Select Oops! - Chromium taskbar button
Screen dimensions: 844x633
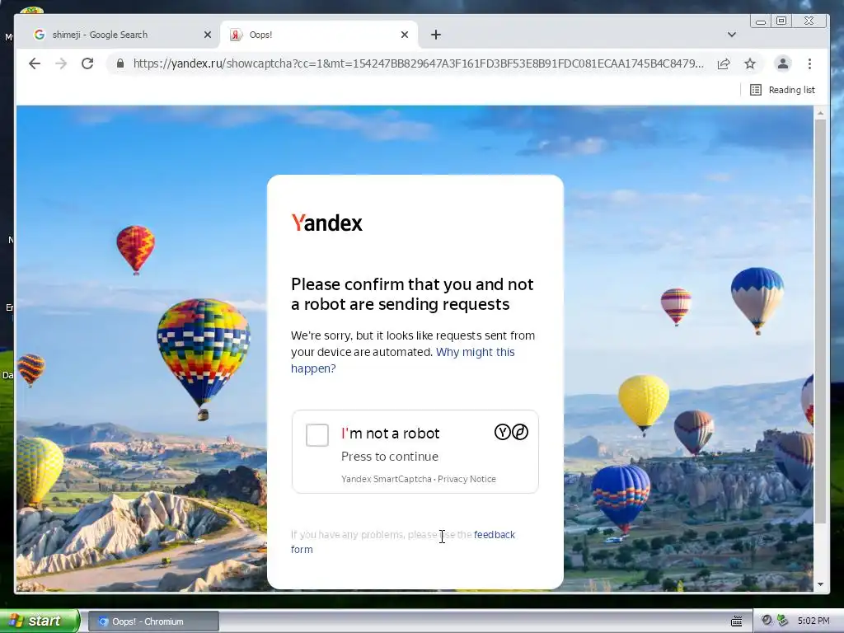[152, 621]
